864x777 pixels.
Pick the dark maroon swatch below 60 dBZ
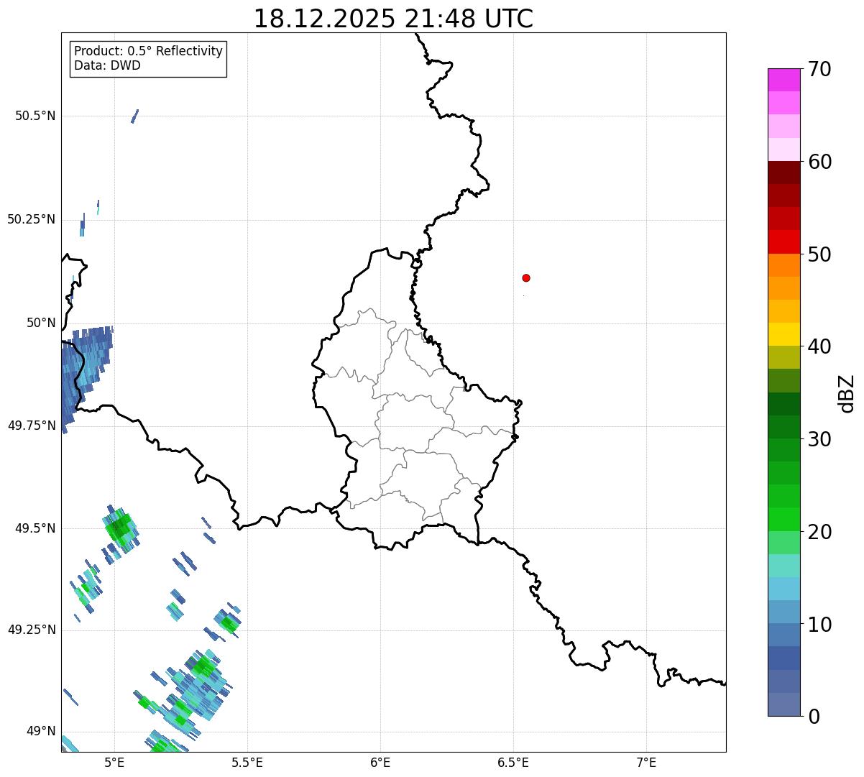coord(783,173)
